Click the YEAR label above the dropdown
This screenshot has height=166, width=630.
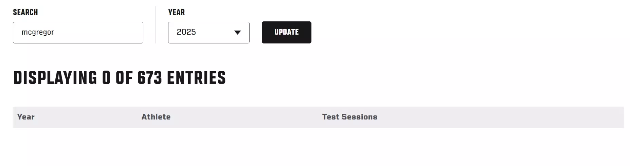coord(177,12)
